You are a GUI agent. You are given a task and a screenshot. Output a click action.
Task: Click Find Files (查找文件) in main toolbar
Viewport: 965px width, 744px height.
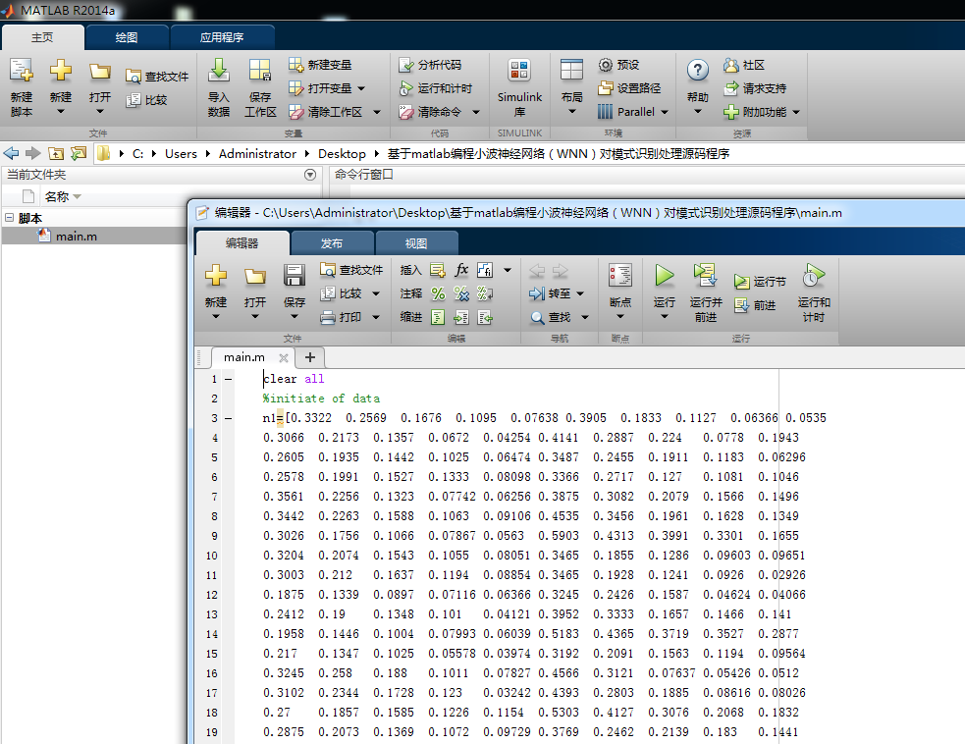[x=157, y=77]
